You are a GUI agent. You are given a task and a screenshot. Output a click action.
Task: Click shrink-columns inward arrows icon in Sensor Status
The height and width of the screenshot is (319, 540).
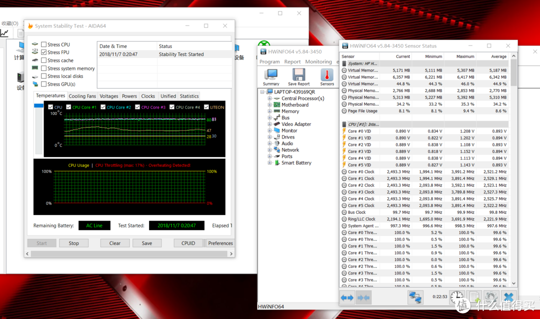(x=363, y=297)
